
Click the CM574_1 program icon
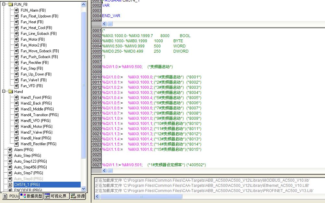(10, 185)
